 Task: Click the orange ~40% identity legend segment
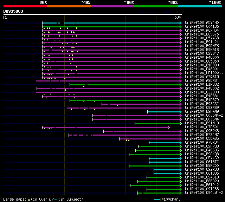click(x=69, y=6)
